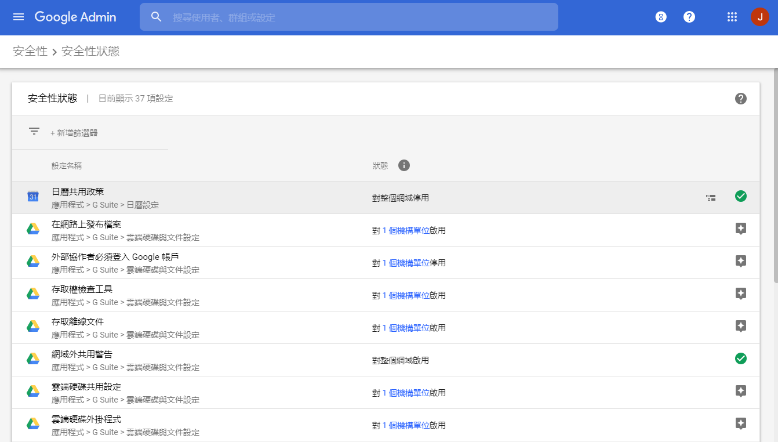Click recommendation icon for 存取權檢查工具
Screen dimensions: 778x442
[740, 294]
